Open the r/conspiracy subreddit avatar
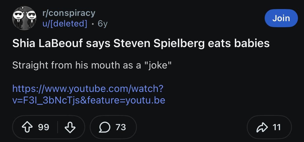The height and width of the screenshot is (142, 304). 24,18
